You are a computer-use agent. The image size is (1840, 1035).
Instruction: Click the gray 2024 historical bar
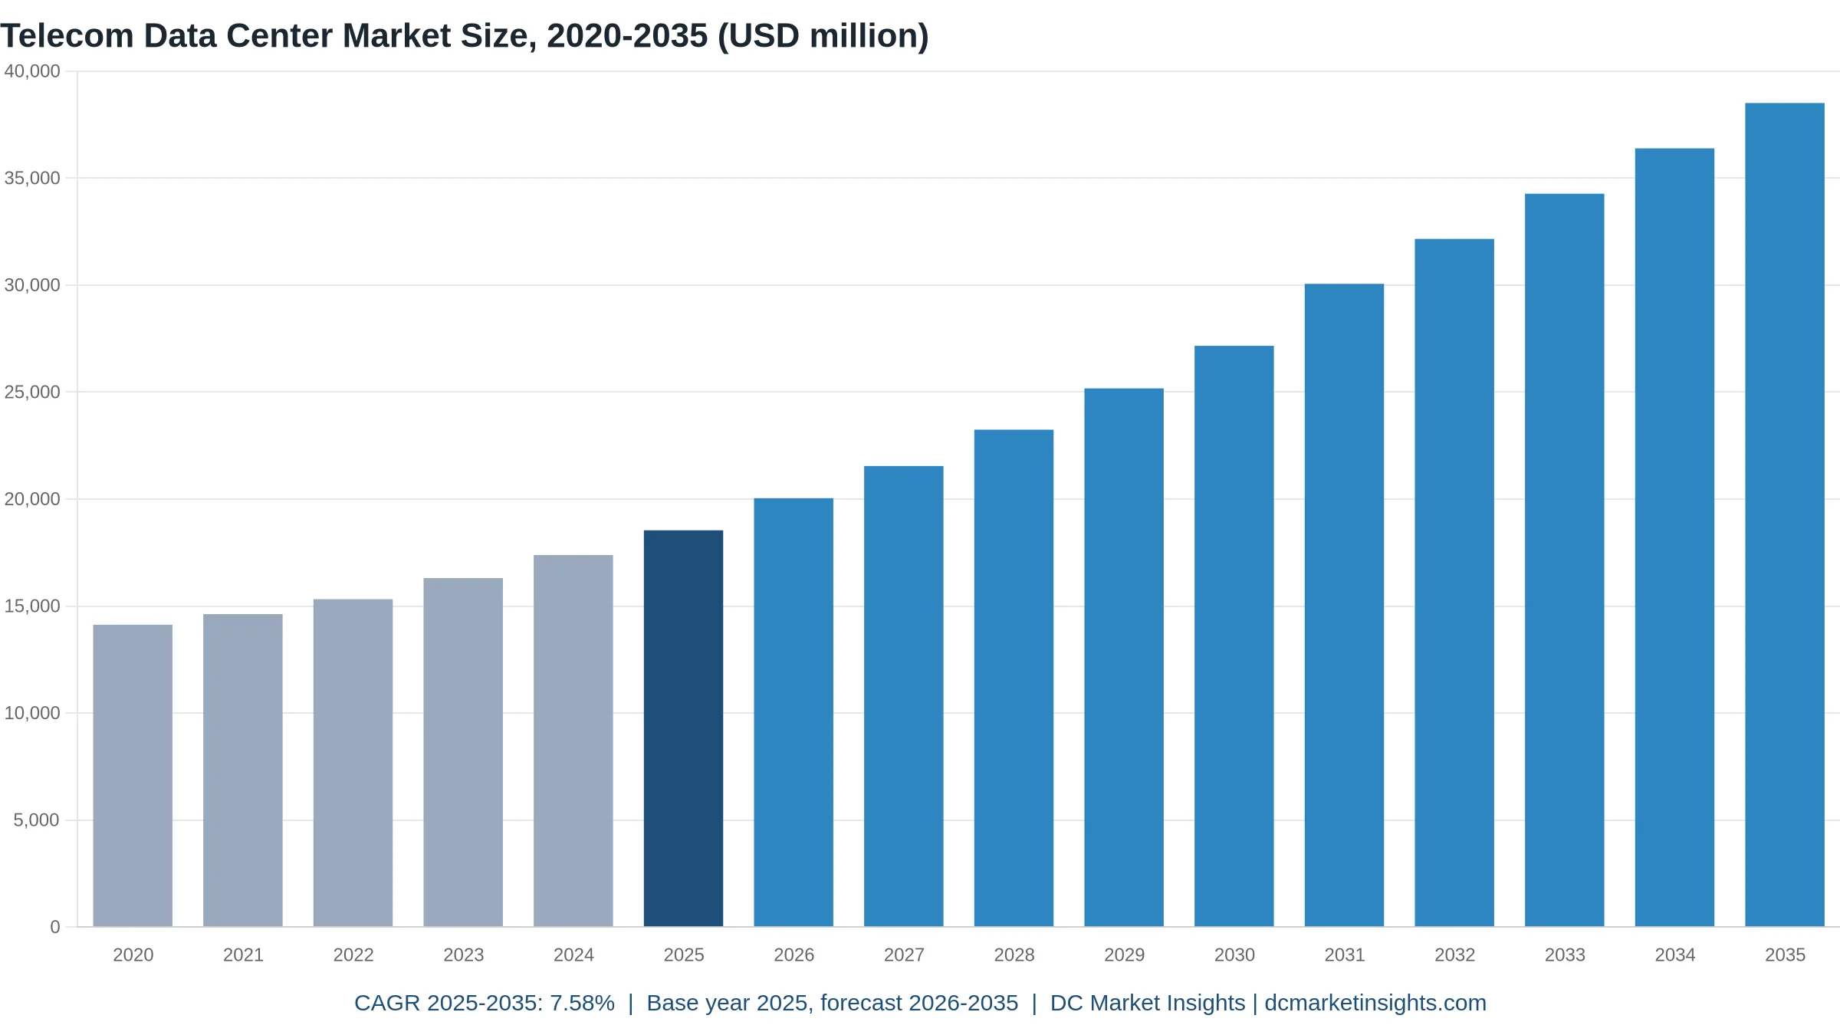pyautogui.click(x=573, y=741)
